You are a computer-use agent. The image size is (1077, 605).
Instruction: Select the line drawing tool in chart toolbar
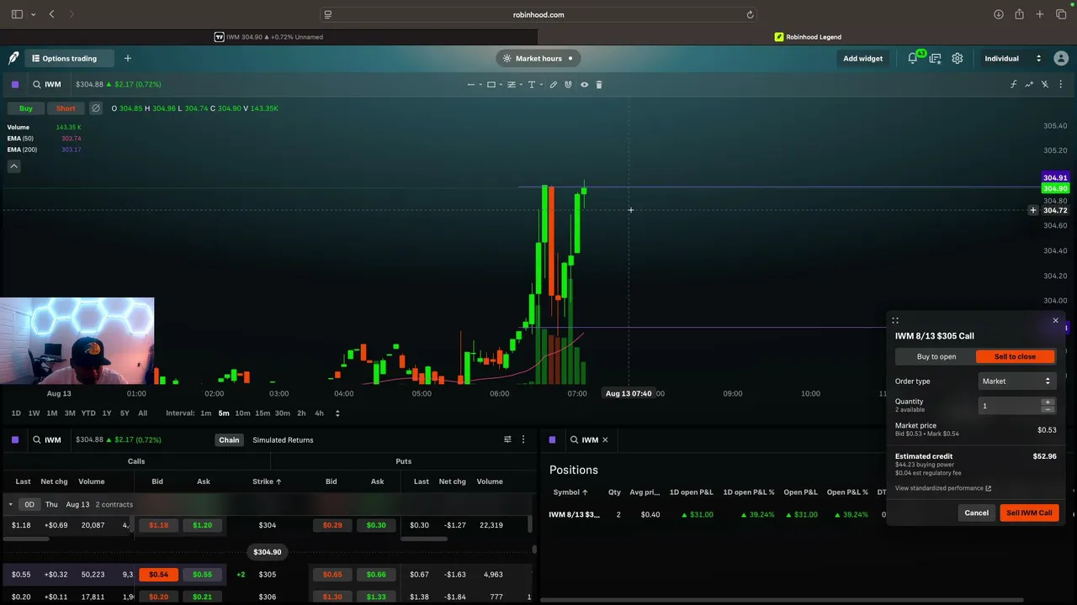tap(471, 84)
